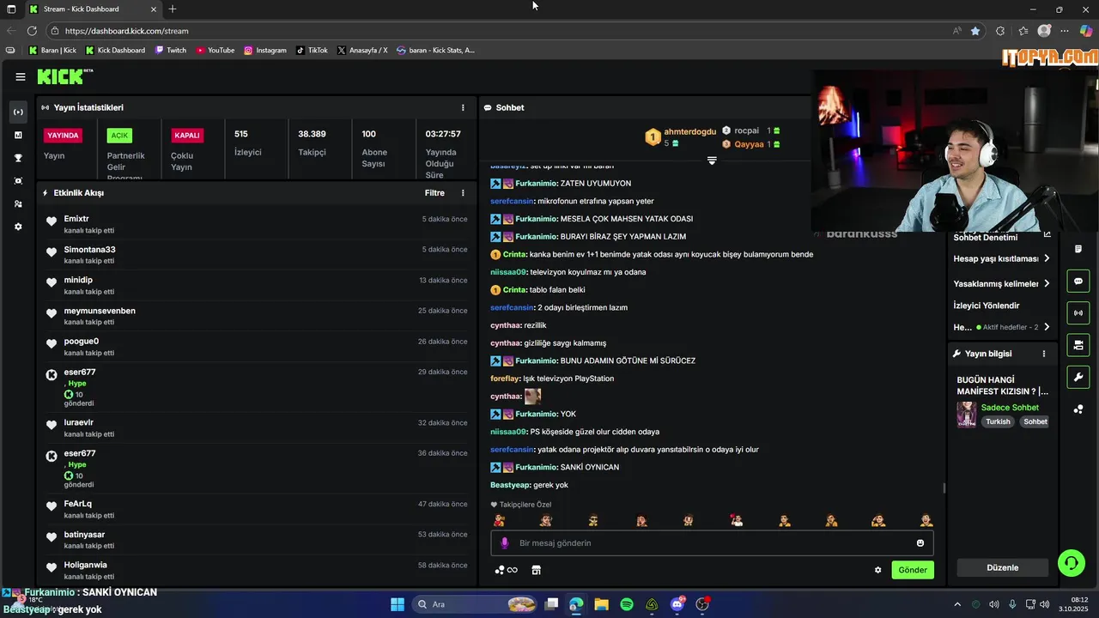Insert the first follower emote in the row
The height and width of the screenshot is (618, 1099).
pyautogui.click(x=499, y=520)
